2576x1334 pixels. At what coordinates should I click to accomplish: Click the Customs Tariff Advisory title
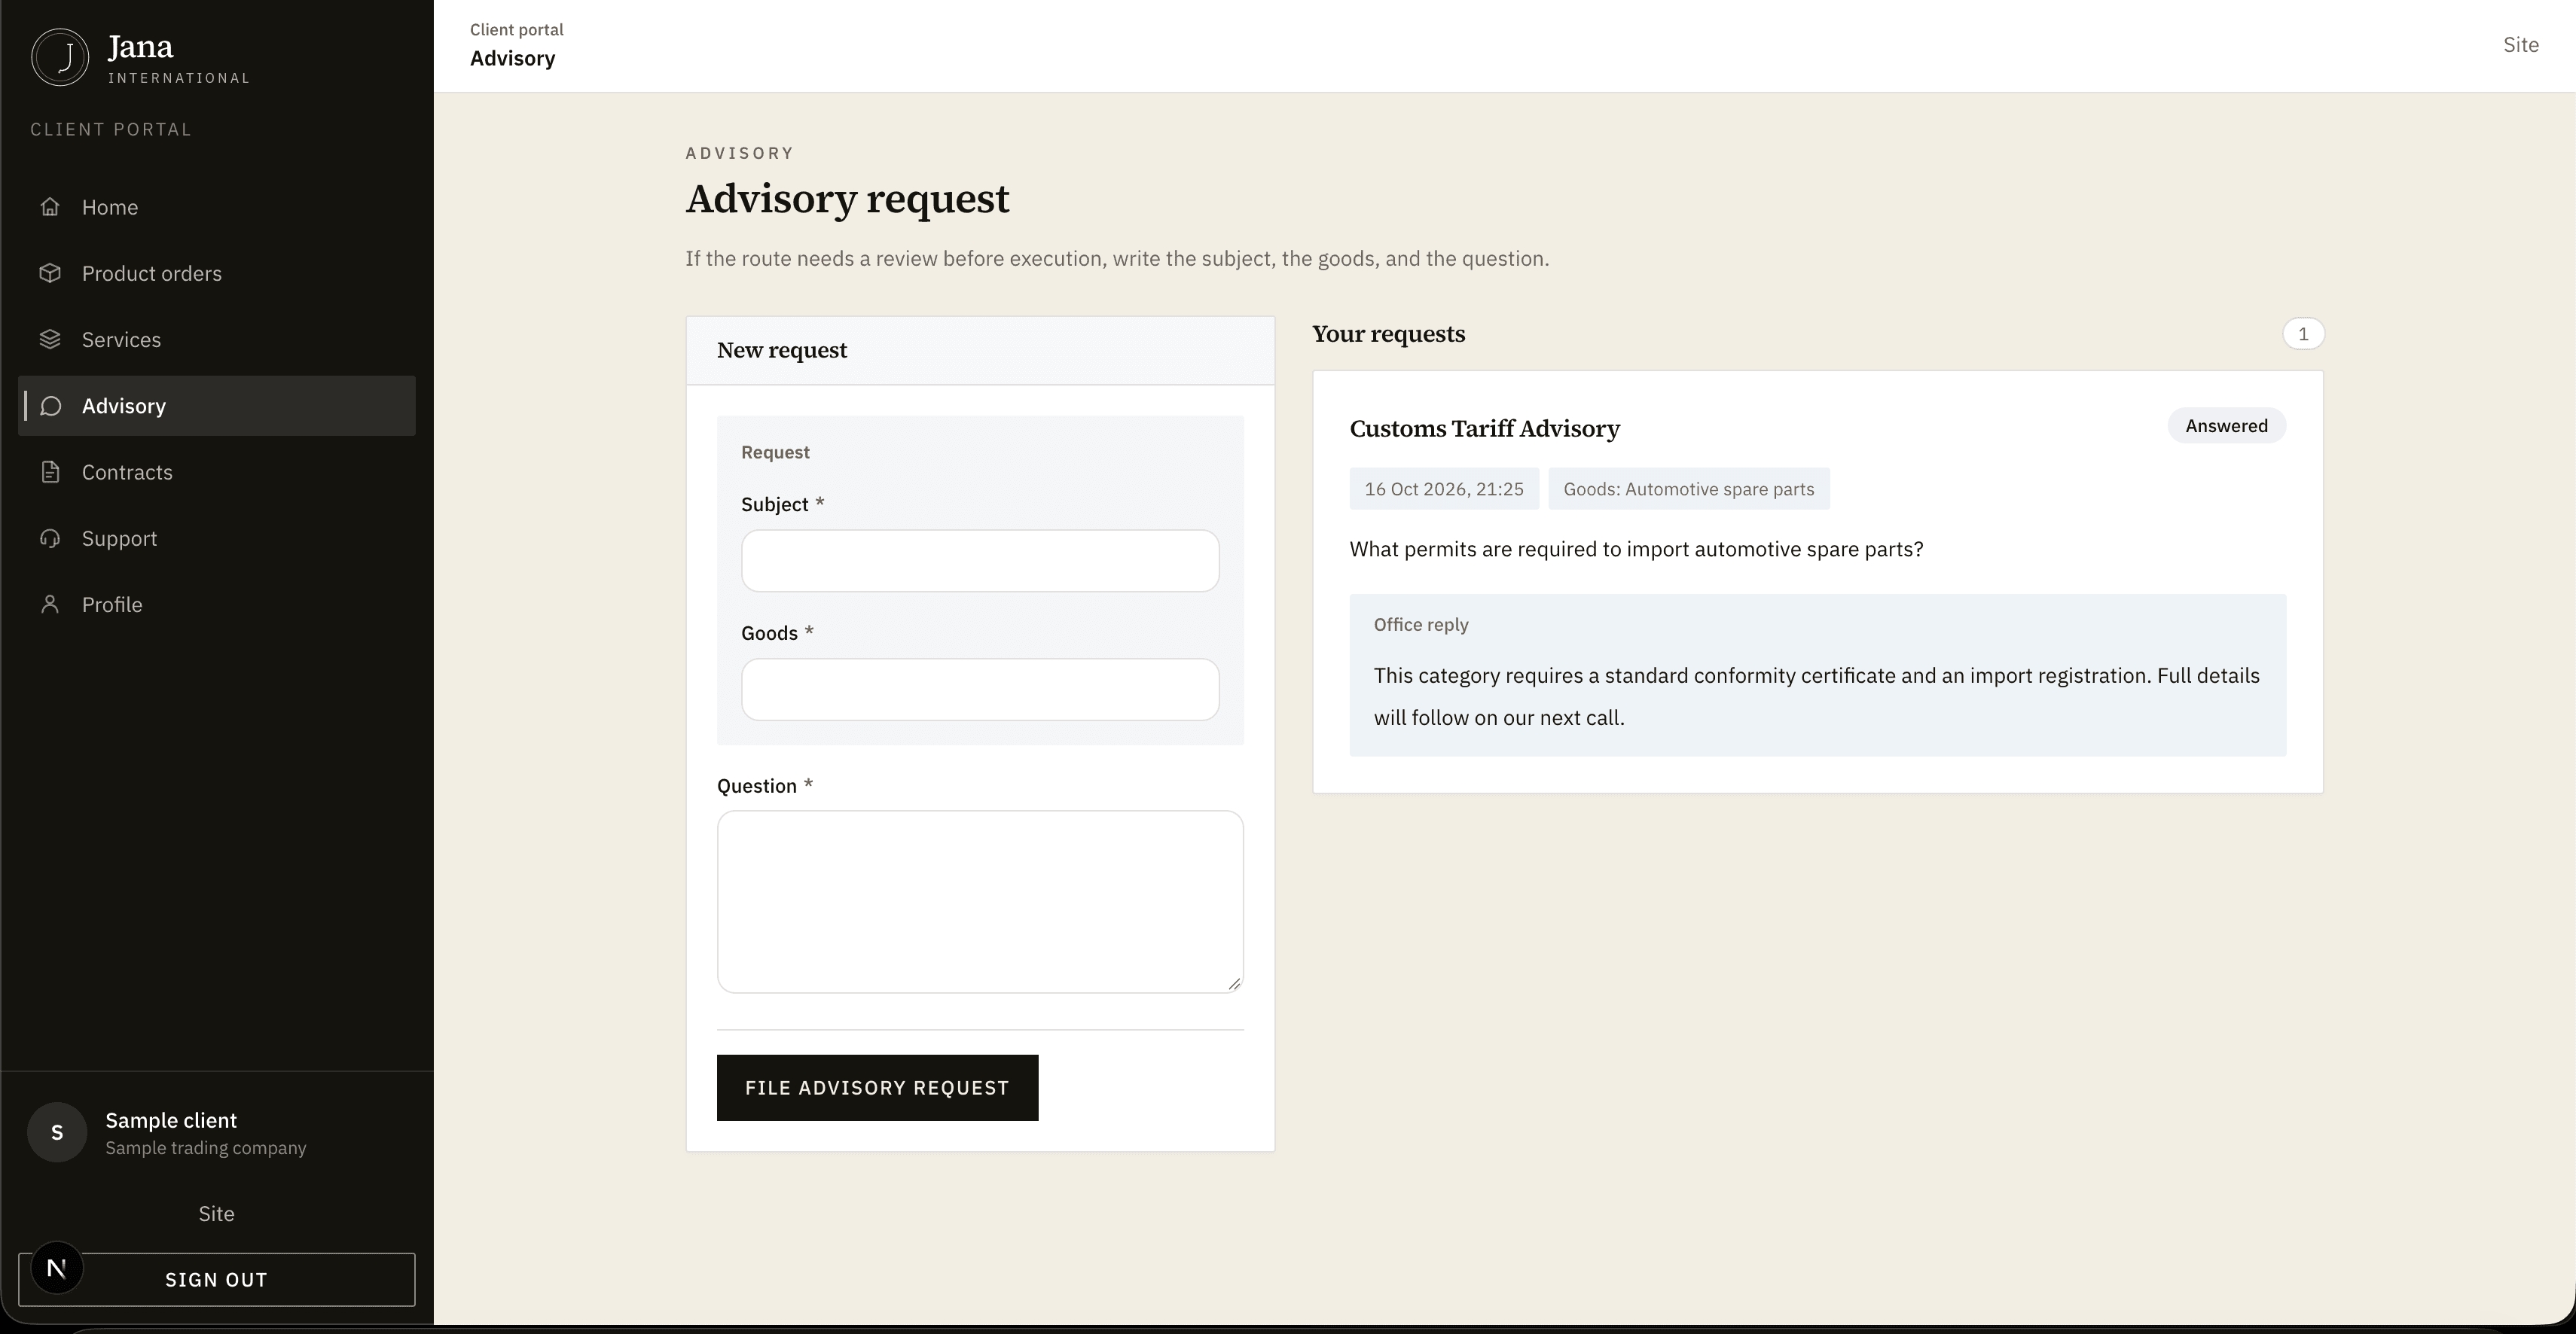point(1484,428)
